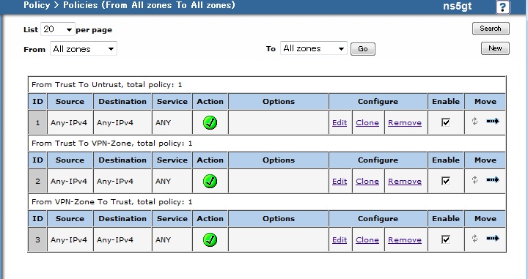Open the List per page dropdown

pyautogui.click(x=58, y=29)
